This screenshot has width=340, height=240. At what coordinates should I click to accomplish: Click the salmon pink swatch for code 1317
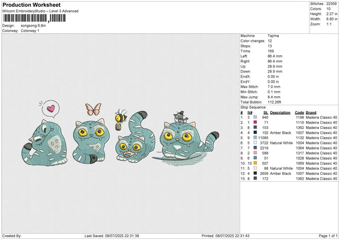point(256,153)
